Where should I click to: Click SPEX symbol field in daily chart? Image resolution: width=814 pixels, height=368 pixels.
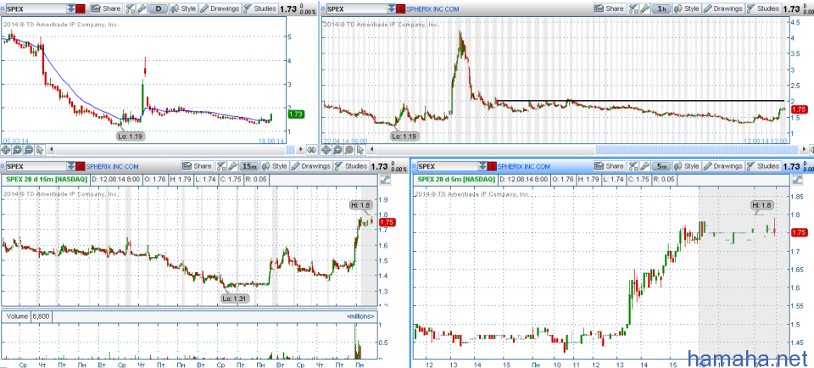(36, 8)
